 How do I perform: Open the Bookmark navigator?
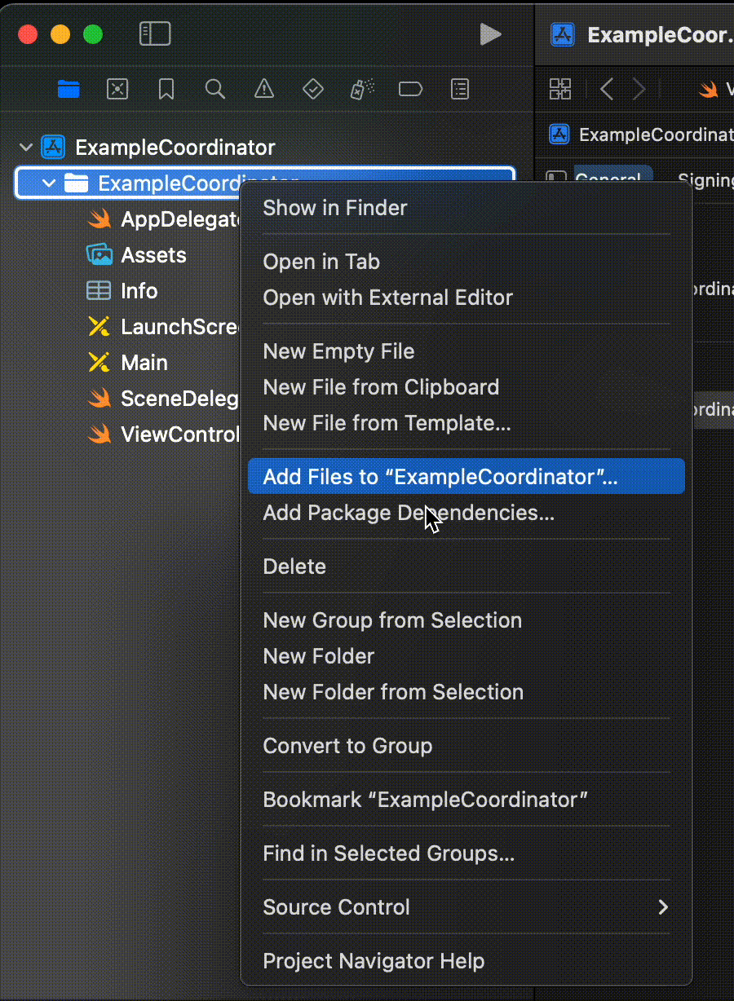coord(166,89)
